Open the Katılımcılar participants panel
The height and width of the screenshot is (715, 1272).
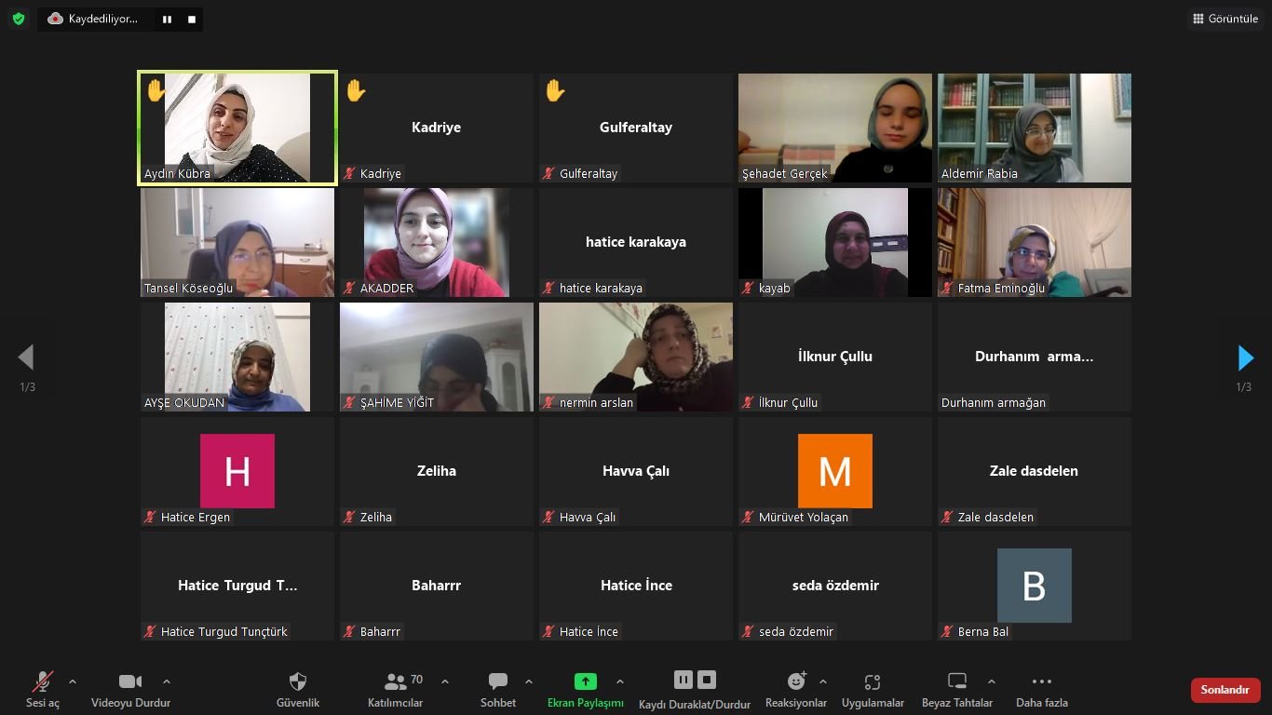(x=396, y=690)
